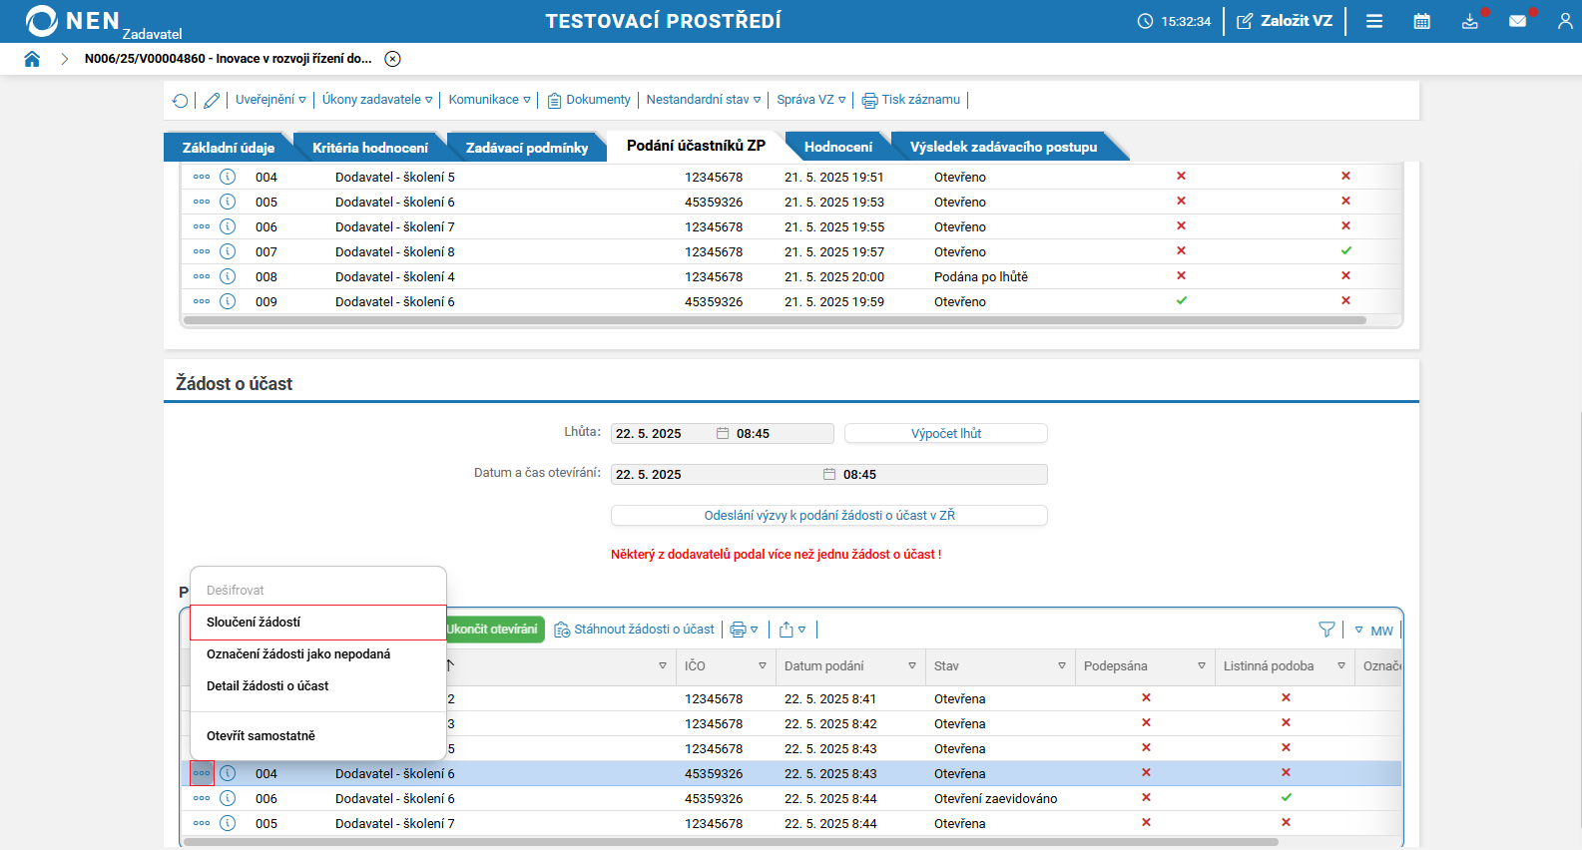Viewport: 1582px width, 850px height.
Task: Show info icon for lower 006 row
Action: (228, 798)
